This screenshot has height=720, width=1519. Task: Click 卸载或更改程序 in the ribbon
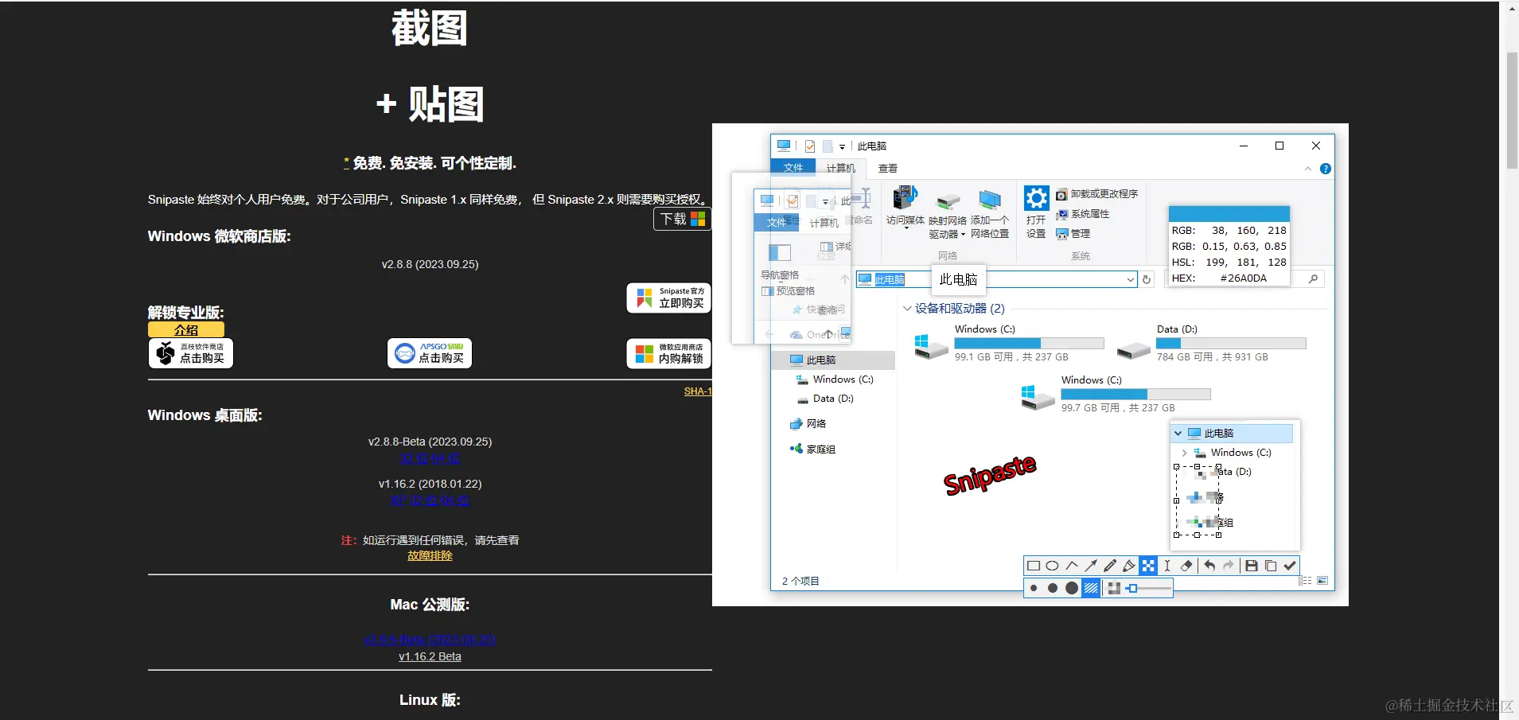click(x=1097, y=194)
